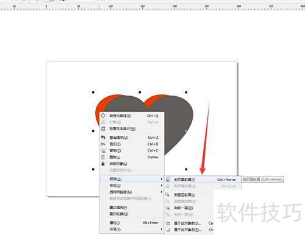Screen dimensions: 305x235
Task: Click Undo Fill entry with Ctrl+Z shortcut
Action: click(x=132, y=138)
